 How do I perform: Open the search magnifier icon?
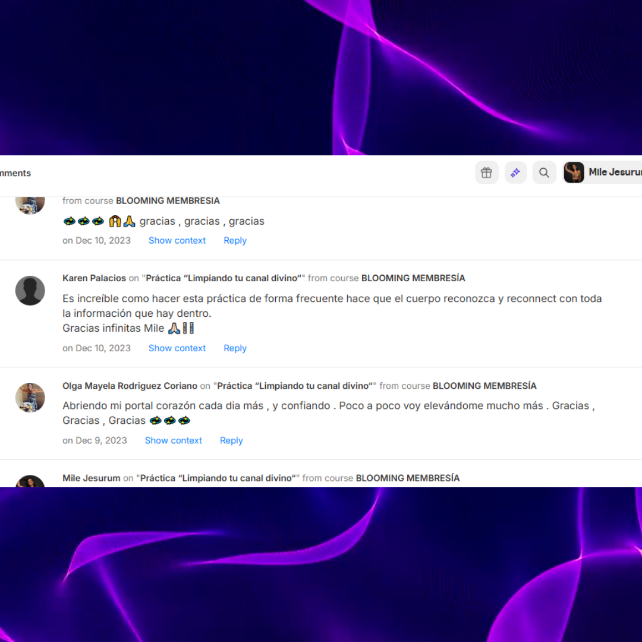tap(544, 173)
